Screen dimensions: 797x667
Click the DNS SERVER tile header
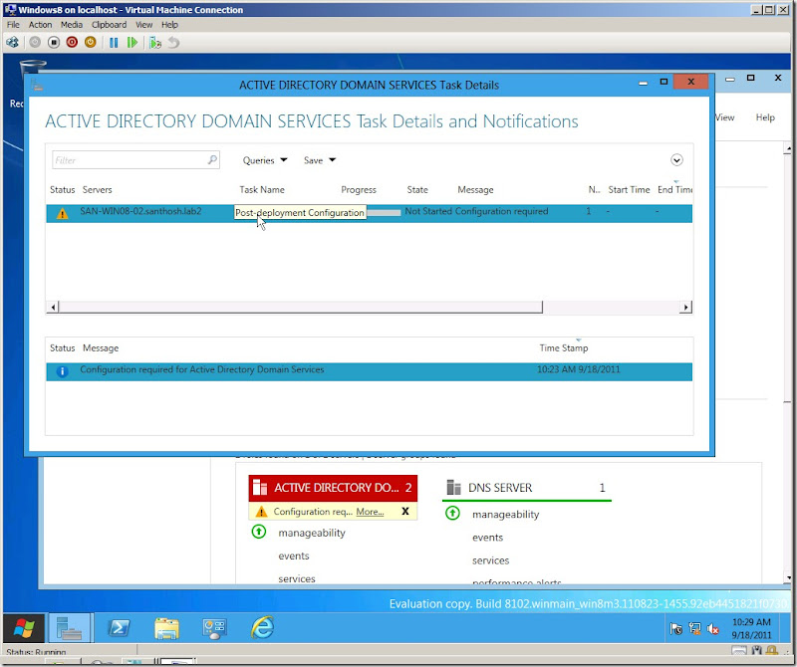(527, 488)
